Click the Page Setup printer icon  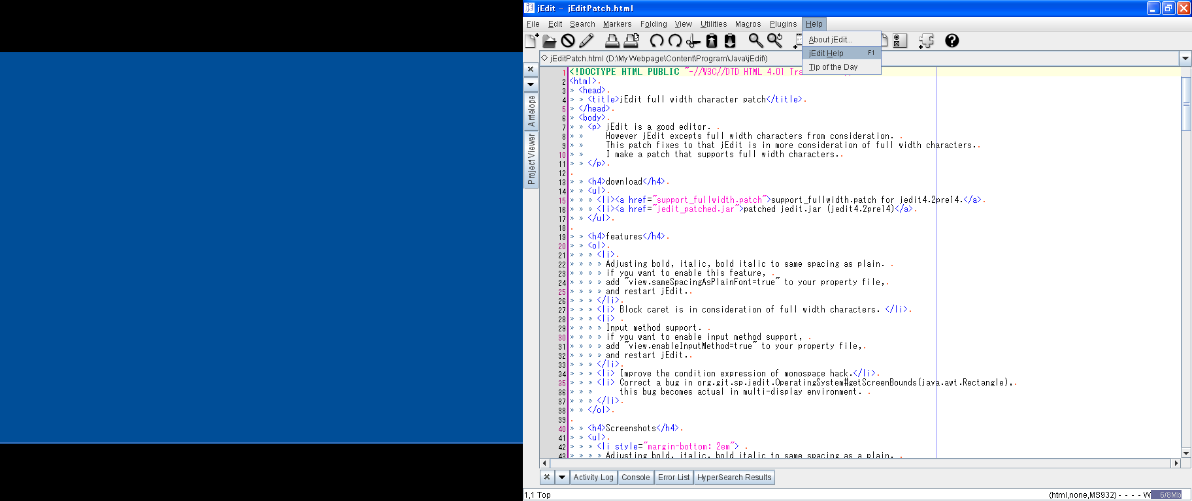(631, 40)
